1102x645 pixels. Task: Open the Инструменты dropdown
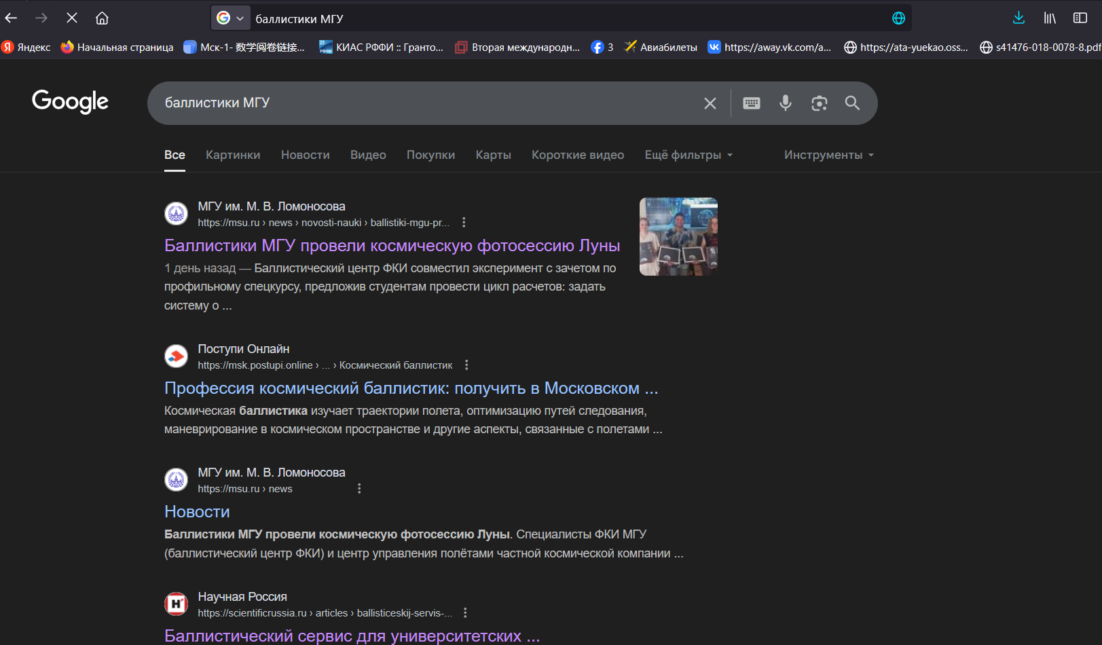click(829, 155)
